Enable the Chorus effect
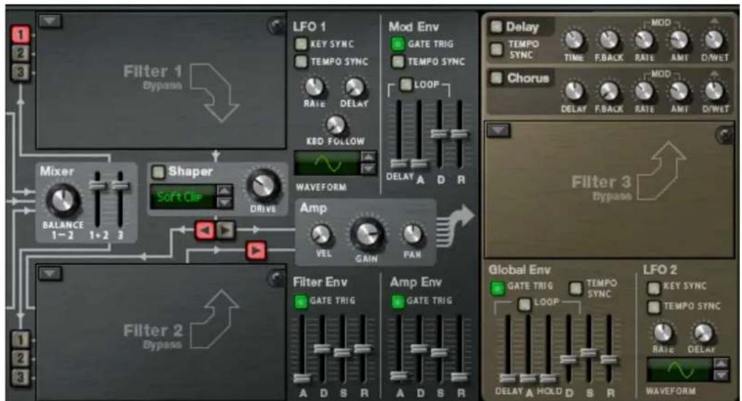Viewport: 742px width, 401px height. pos(496,78)
